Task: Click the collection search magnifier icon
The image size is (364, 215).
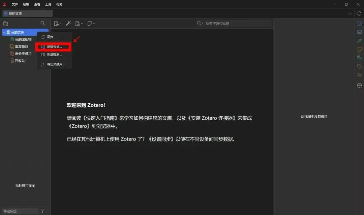Action: (x=43, y=23)
